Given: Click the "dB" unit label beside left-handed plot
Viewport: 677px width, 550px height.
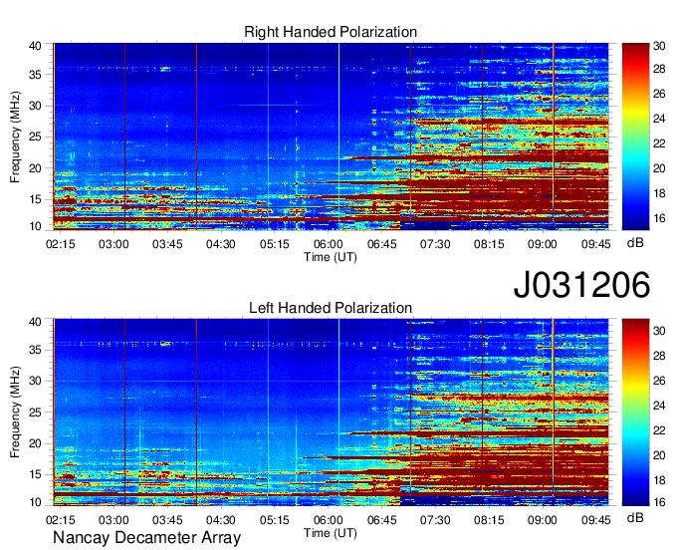Looking at the screenshot, I should pos(635,518).
